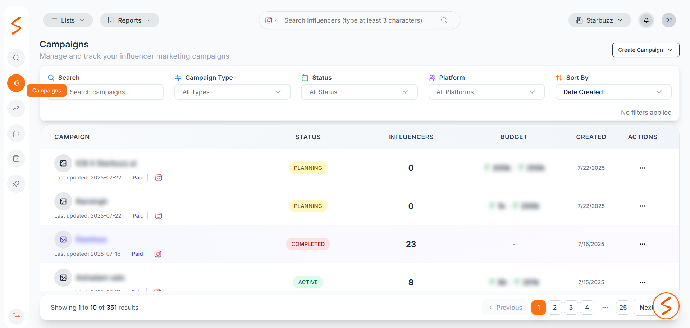Open the chat messages sidebar icon
Image resolution: width=690 pixels, height=328 pixels.
pyautogui.click(x=16, y=133)
